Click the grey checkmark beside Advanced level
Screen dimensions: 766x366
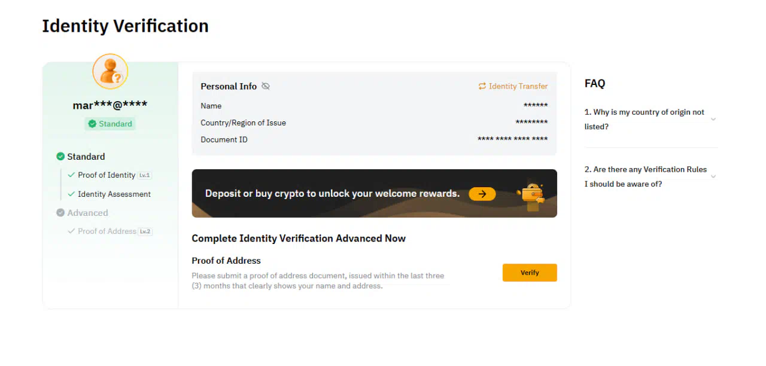point(60,212)
